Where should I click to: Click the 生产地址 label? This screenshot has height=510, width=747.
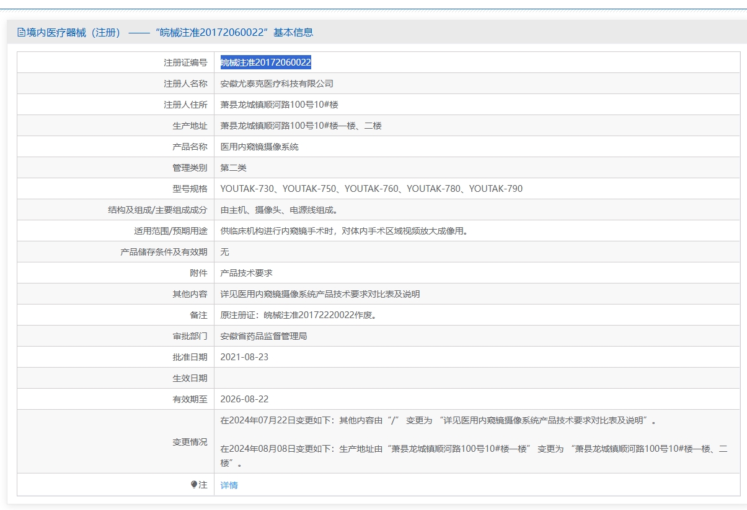click(x=190, y=126)
